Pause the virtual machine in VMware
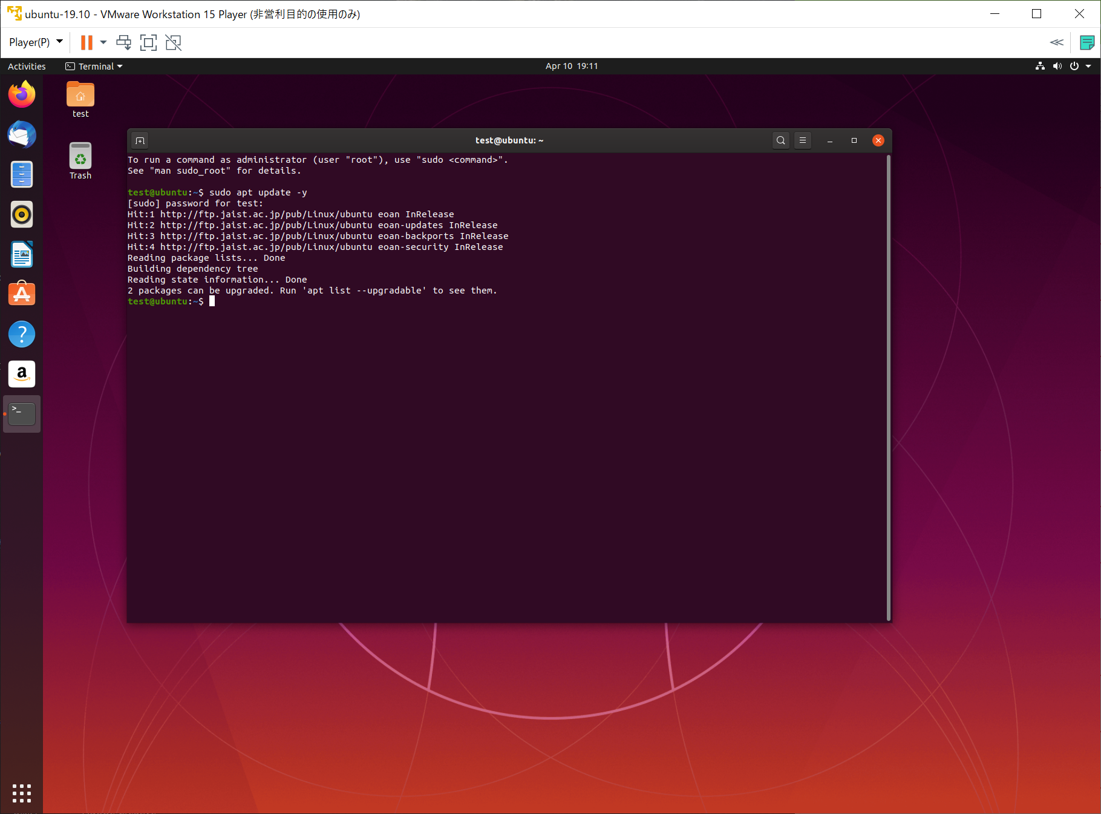 [x=87, y=42]
